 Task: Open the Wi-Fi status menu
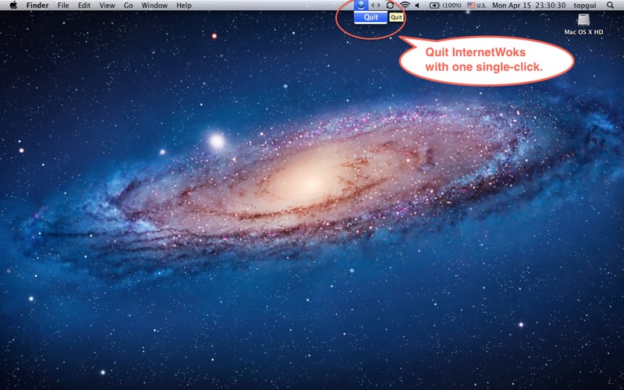(x=405, y=5)
